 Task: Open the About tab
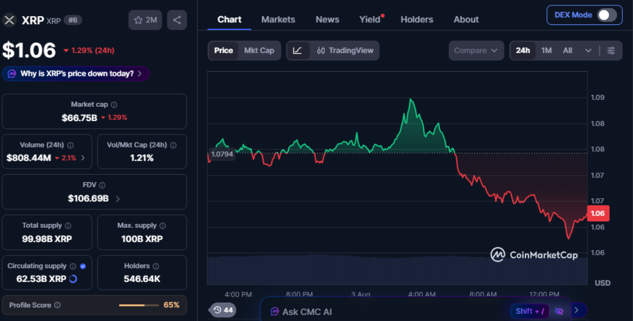(466, 20)
